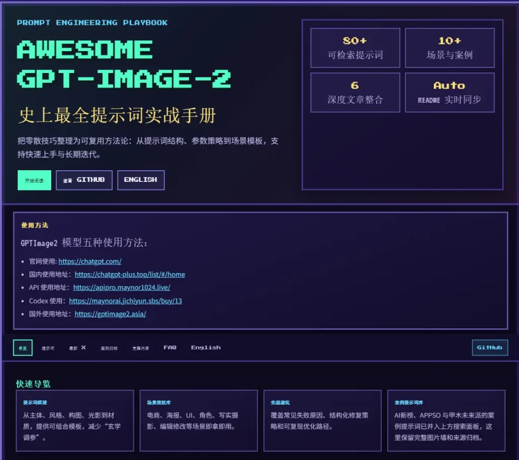The image size is (519, 460).
Task: Click the 使用方法 section label
Action: coord(35,225)
